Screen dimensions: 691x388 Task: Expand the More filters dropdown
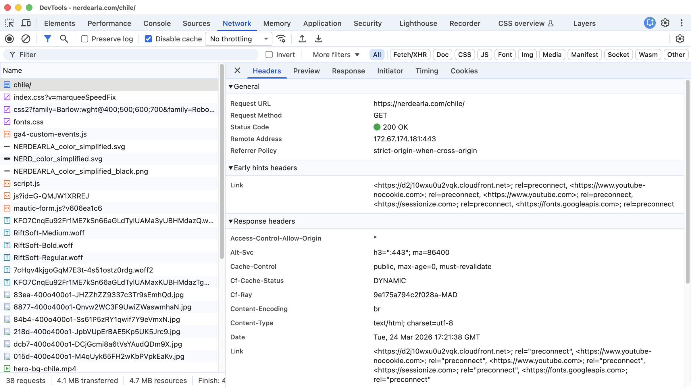336,55
